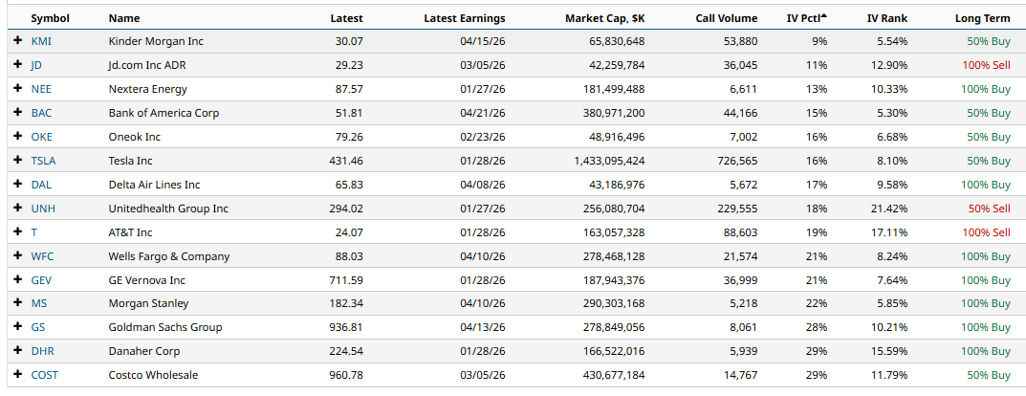This screenshot has height=396, width=1026.
Task: Open the TSLA symbol link
Action: click(x=42, y=161)
